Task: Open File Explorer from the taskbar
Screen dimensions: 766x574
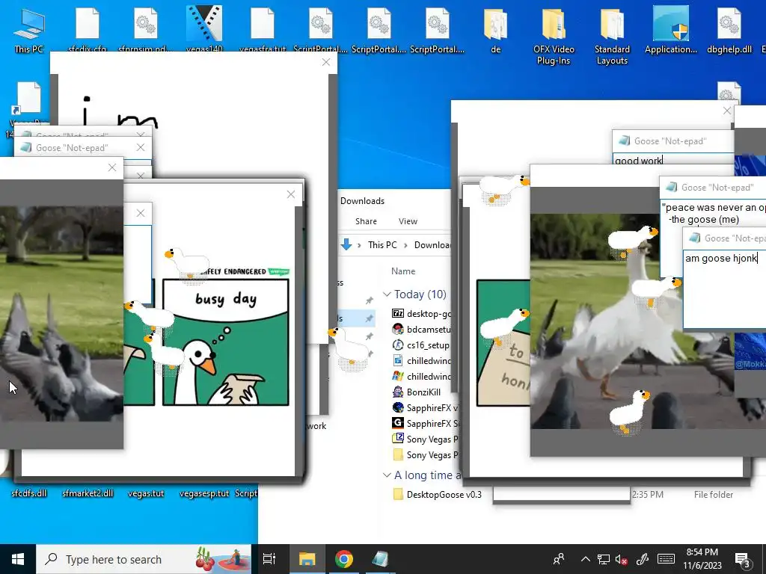Action: click(x=307, y=559)
